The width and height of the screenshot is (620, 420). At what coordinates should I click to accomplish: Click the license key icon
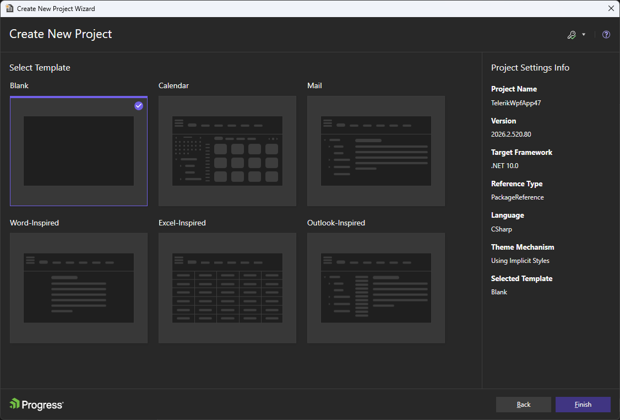tap(572, 35)
